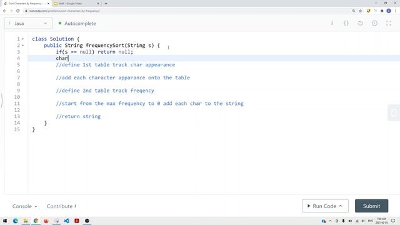Image resolution: width=400 pixels, height=225 pixels.
Task: Open the editor settings gear icon
Action: (374, 23)
